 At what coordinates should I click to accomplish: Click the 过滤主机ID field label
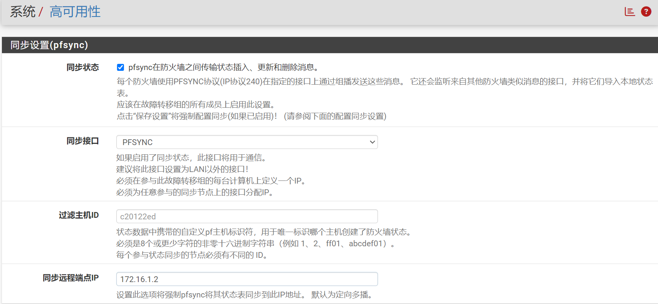(79, 215)
